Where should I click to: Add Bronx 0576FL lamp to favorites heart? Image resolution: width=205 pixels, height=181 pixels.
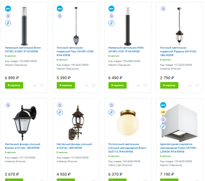click(42, 85)
